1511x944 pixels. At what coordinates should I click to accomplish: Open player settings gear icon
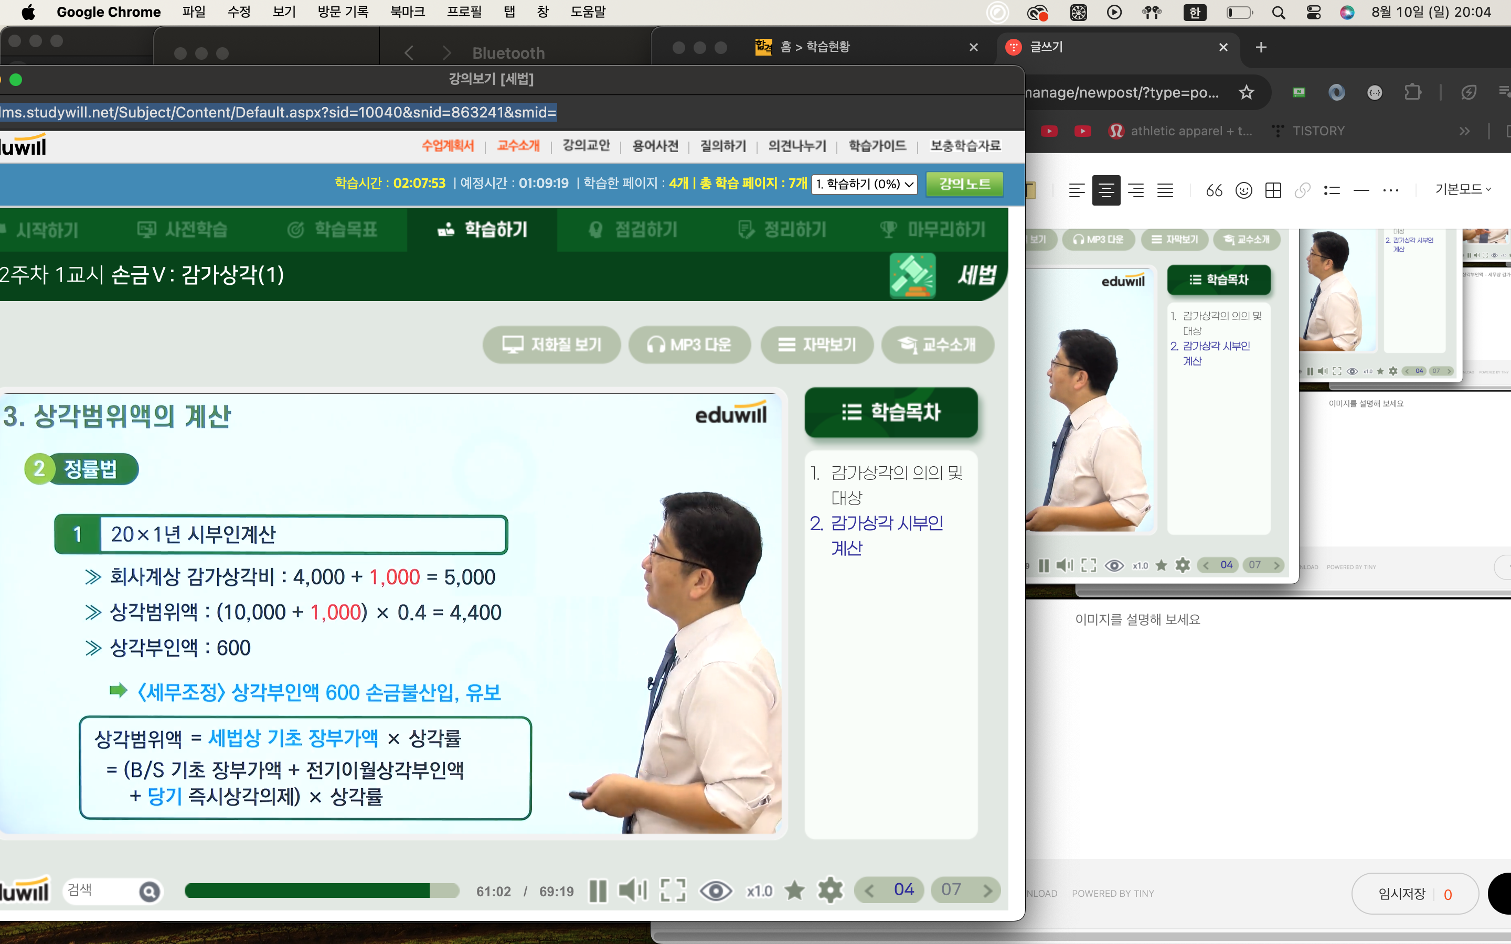[831, 891]
